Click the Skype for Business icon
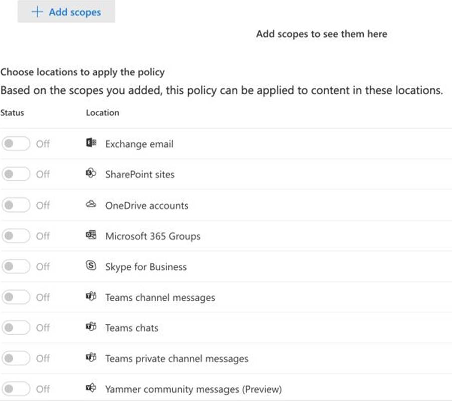Screen dimensions: 452x401 [91, 266]
